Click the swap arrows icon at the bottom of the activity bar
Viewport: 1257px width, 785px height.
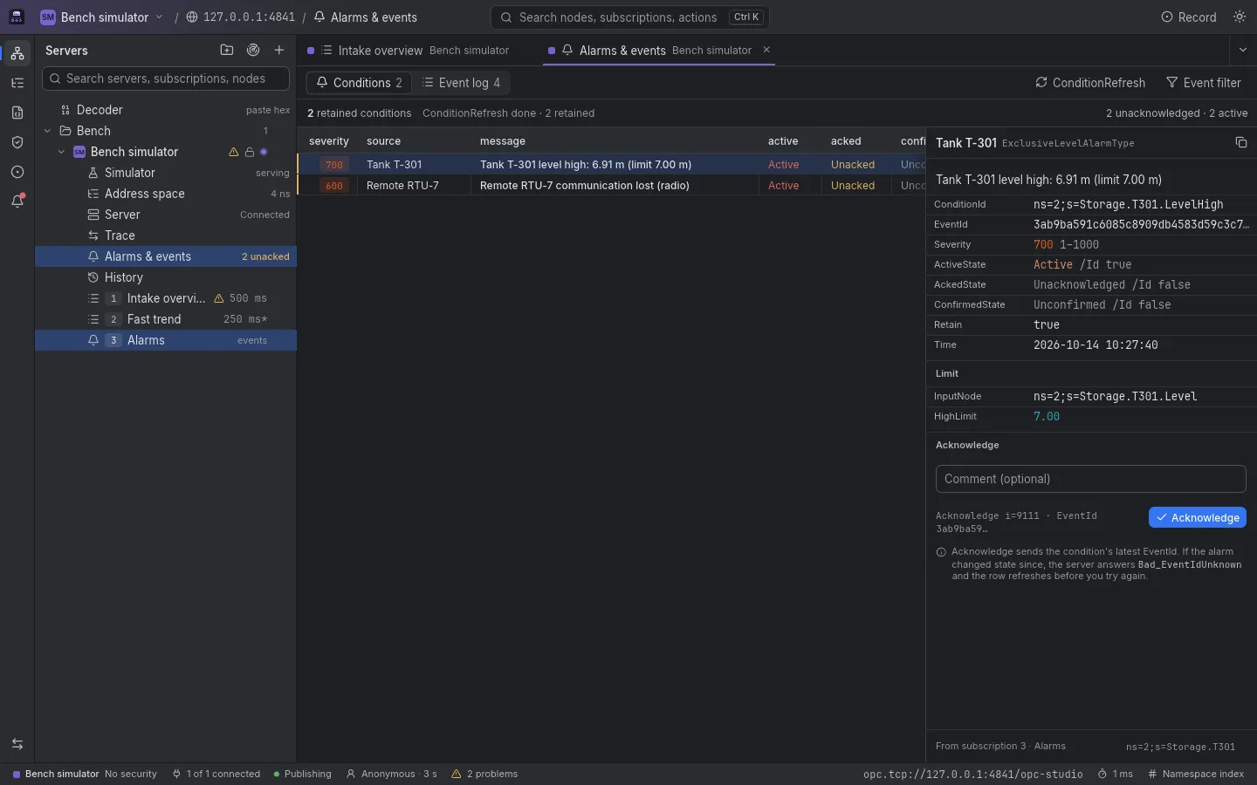17,744
